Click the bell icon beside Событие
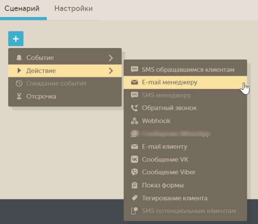The width and height of the screenshot is (258, 224). (19, 58)
